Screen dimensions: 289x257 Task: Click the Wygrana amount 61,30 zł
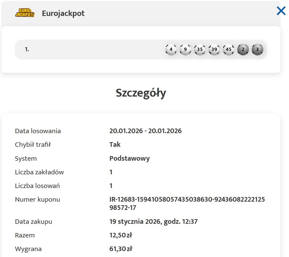[x=121, y=249]
